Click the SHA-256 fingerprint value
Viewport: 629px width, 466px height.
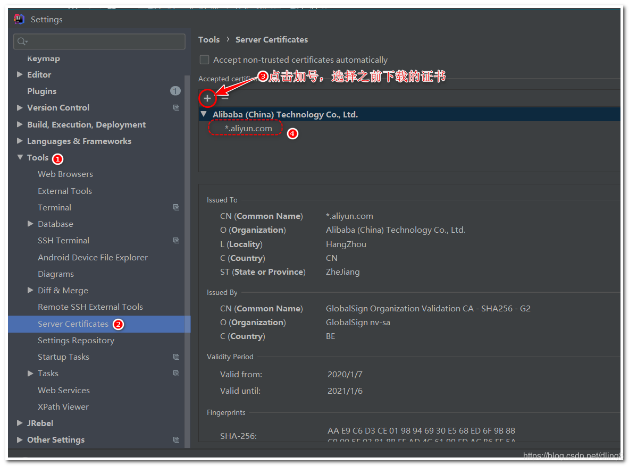pyautogui.click(x=421, y=435)
